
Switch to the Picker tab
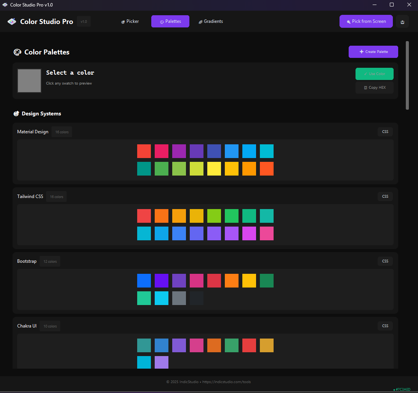coord(130,21)
